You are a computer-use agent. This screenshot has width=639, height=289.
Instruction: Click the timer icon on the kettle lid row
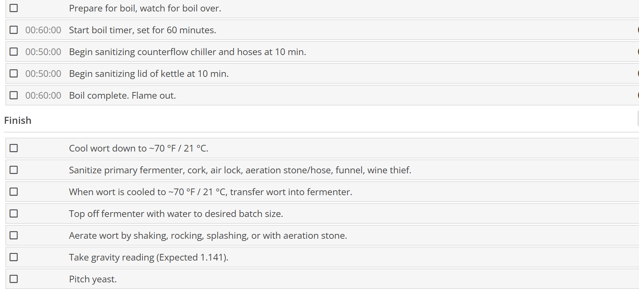click(638, 73)
